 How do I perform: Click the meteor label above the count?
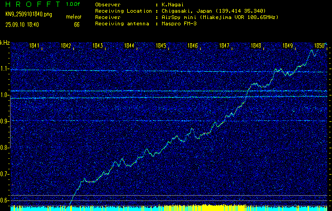pos(74,17)
